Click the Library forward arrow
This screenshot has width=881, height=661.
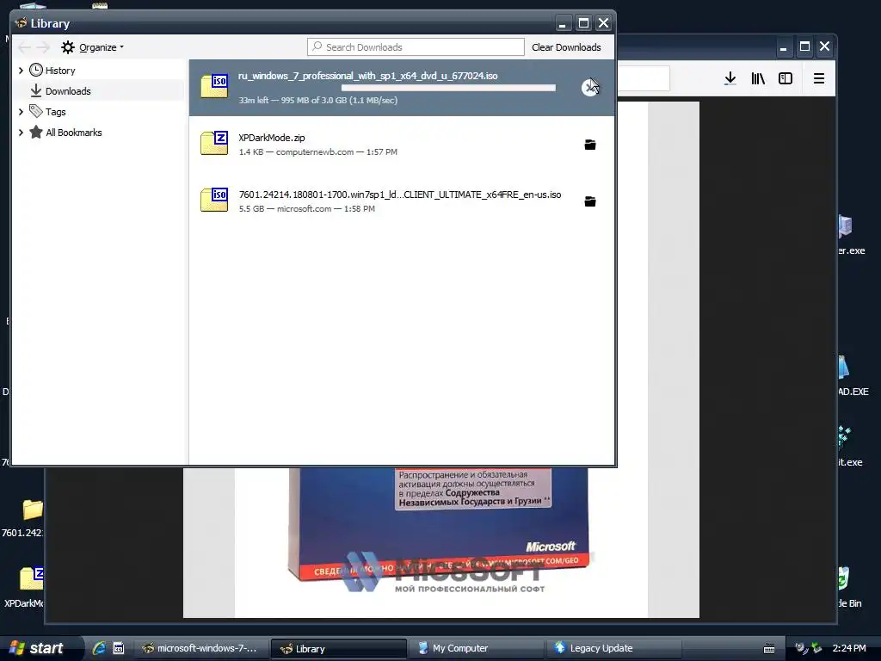pyautogui.click(x=43, y=47)
